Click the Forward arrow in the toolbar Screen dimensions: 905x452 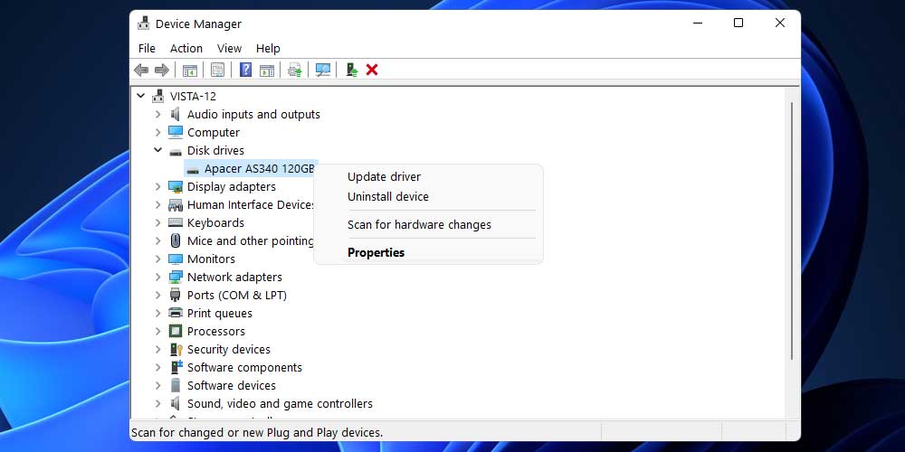162,70
